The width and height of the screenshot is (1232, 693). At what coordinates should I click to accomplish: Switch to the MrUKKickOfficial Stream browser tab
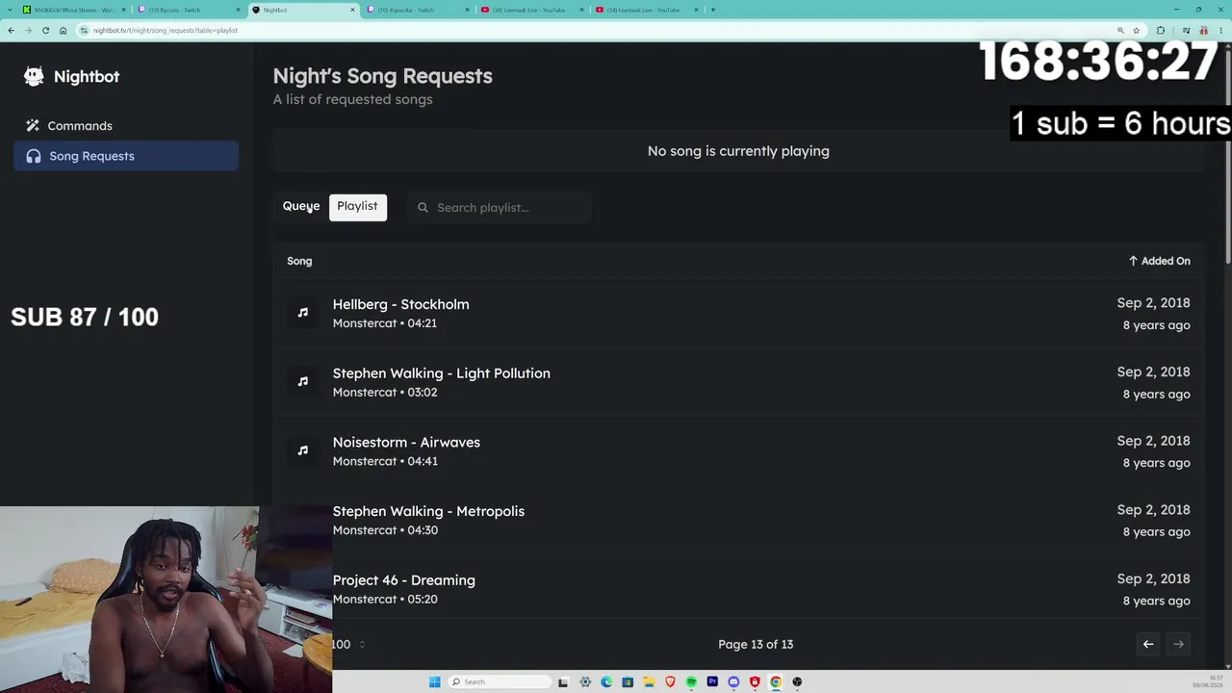click(x=75, y=10)
